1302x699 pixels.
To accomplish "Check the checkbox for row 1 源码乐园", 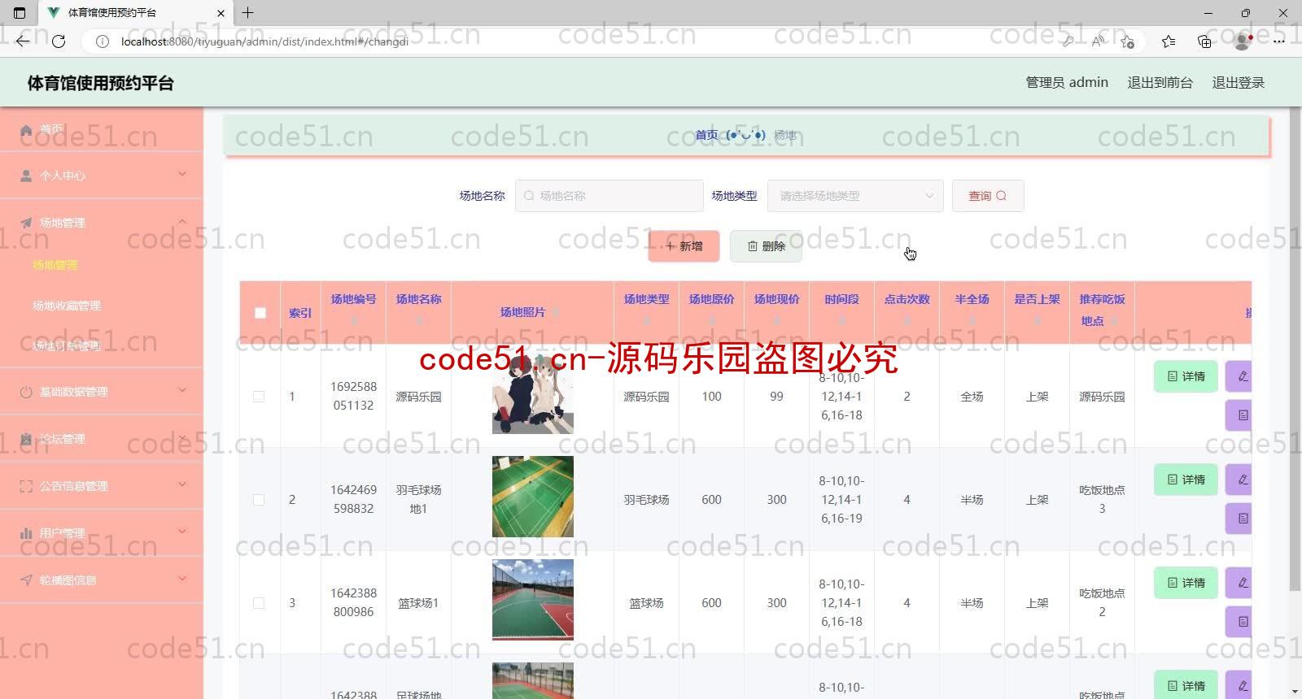I will coord(259,397).
